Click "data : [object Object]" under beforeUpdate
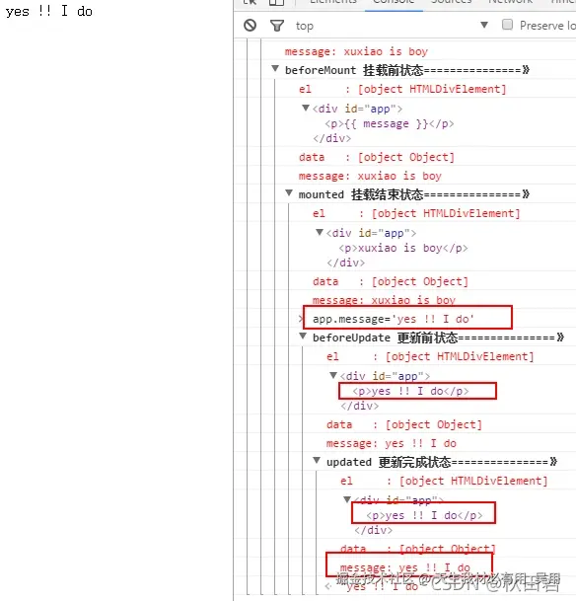 coord(404,424)
